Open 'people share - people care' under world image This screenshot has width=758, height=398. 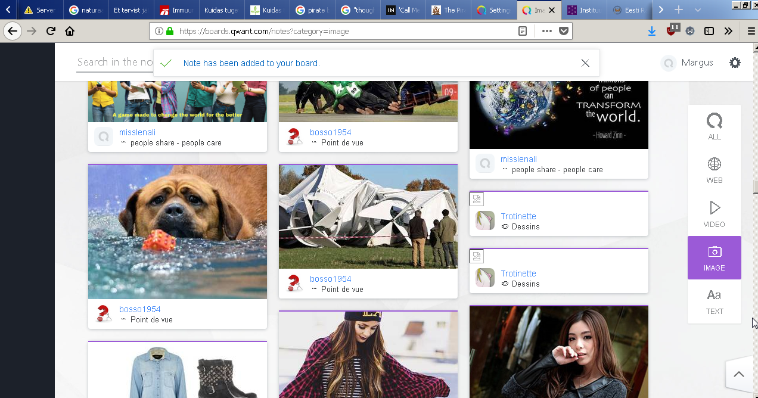[x=557, y=169]
